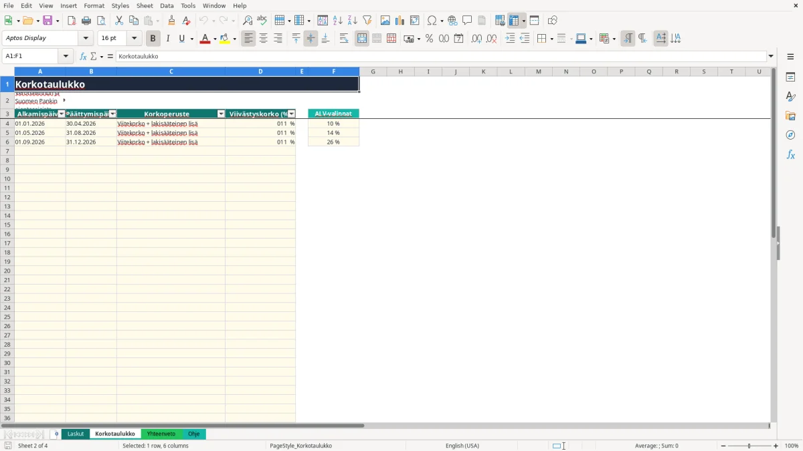803x451 pixels.
Task: Open the sidebar Styles panel
Action: pyautogui.click(x=790, y=96)
